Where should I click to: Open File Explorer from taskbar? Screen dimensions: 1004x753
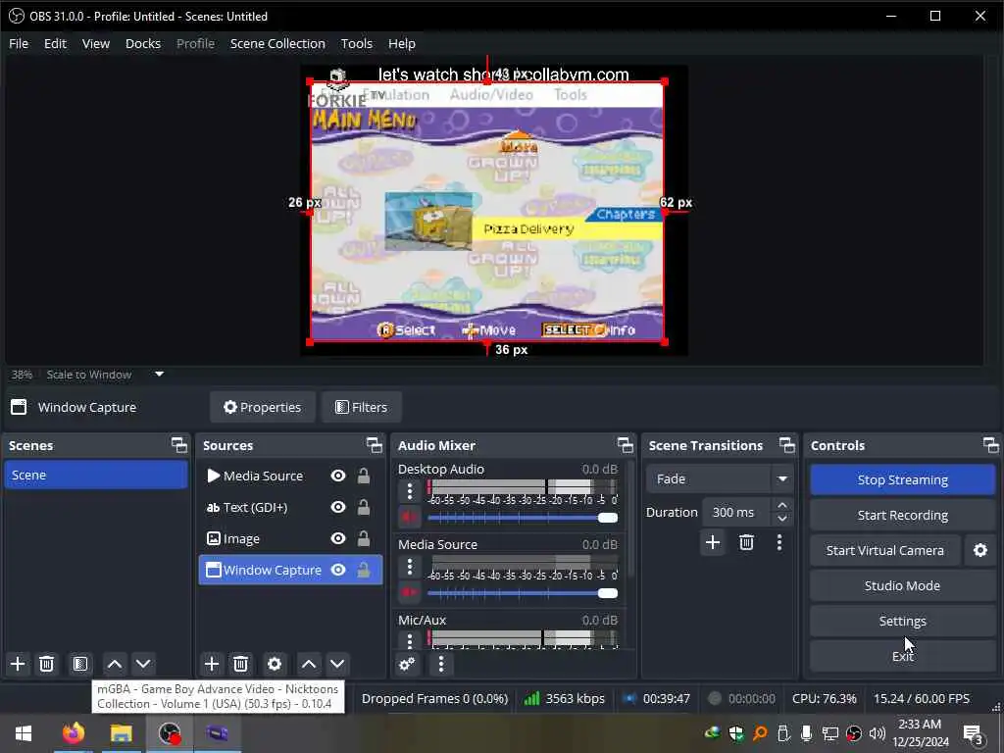121,733
